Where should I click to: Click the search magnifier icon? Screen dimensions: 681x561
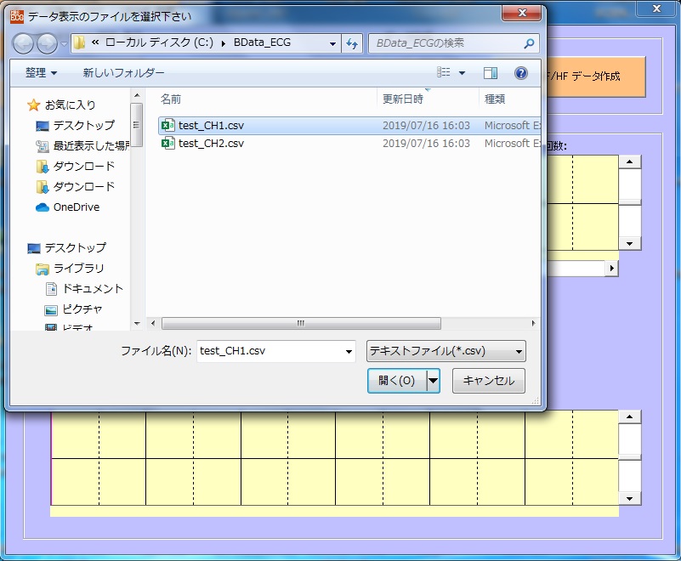point(529,43)
